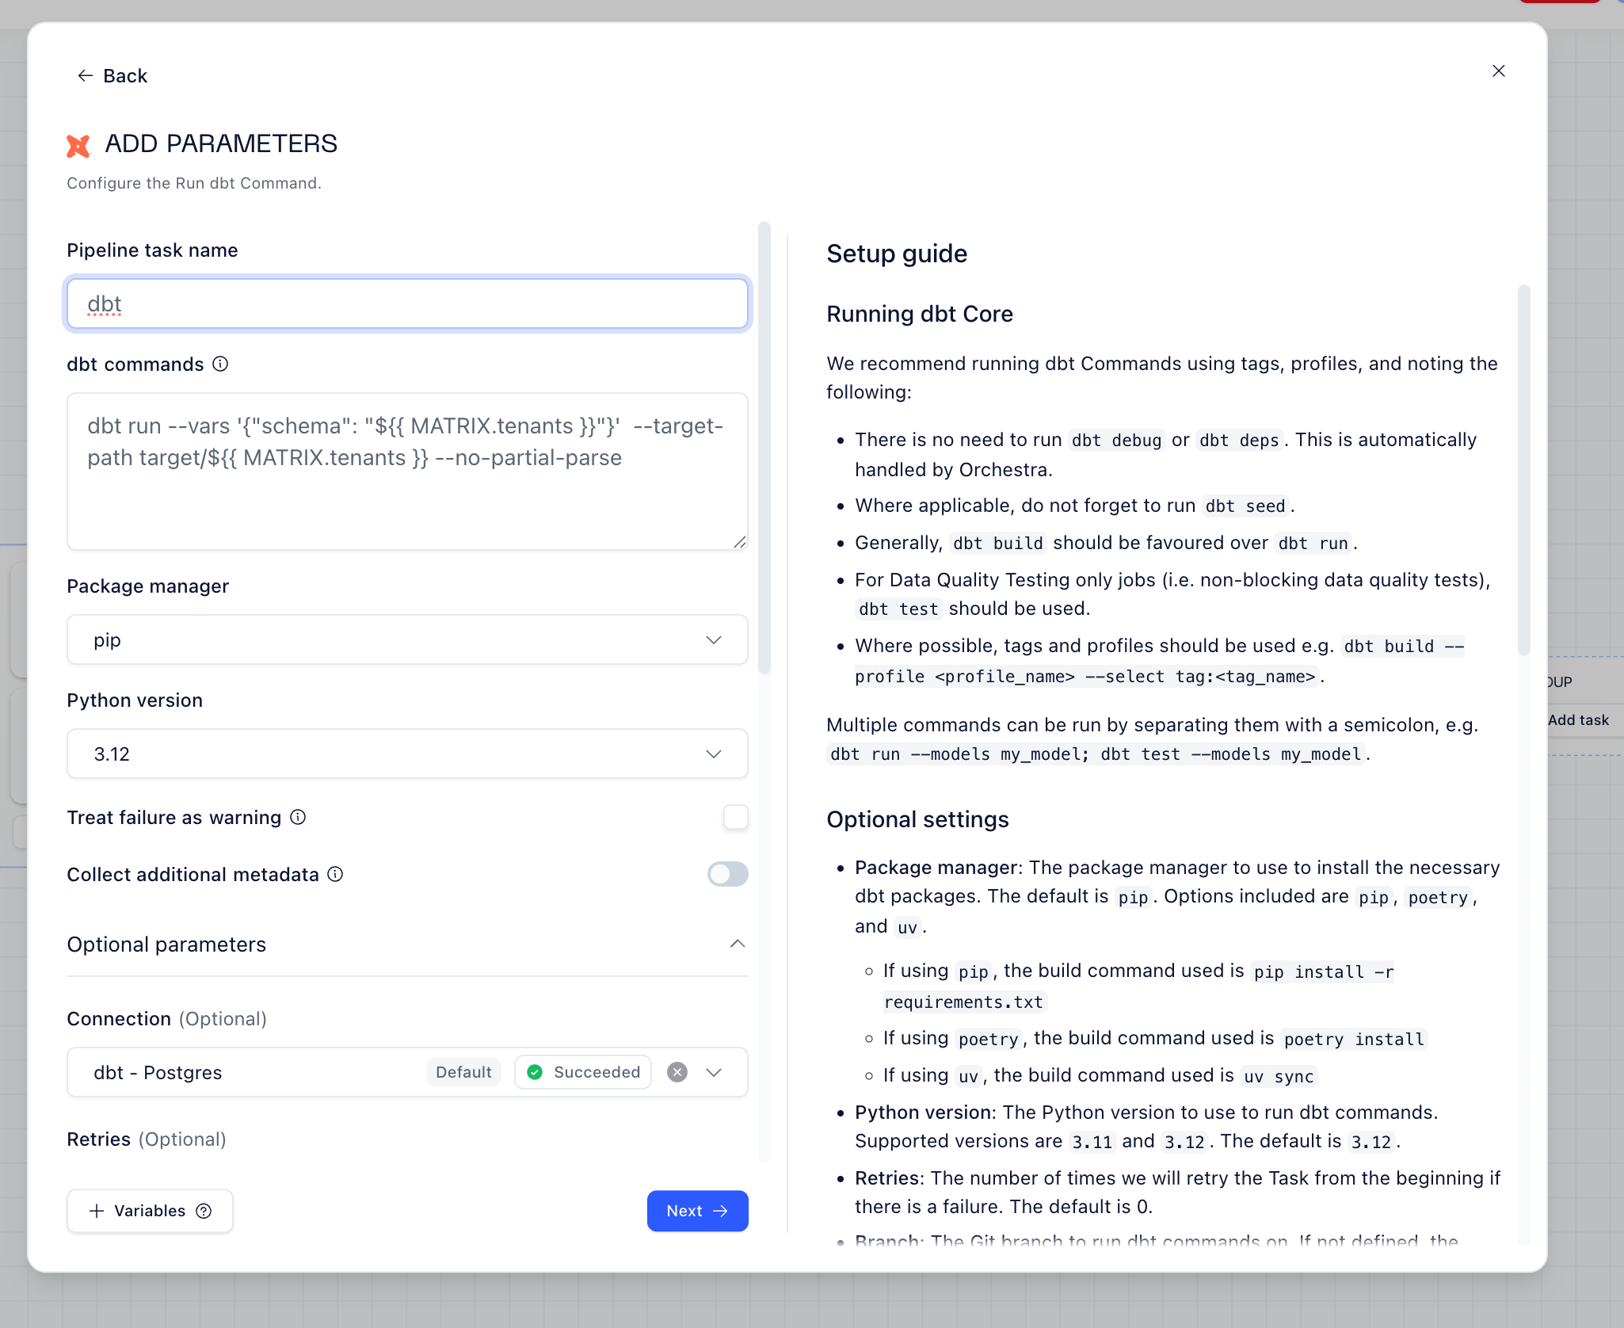This screenshot has width=1624, height=1328.
Task: Open the Package manager dropdown showing pip
Action: pos(407,639)
